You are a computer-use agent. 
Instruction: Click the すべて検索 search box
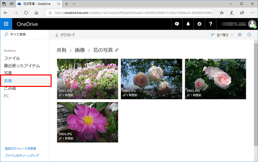tap(24, 34)
